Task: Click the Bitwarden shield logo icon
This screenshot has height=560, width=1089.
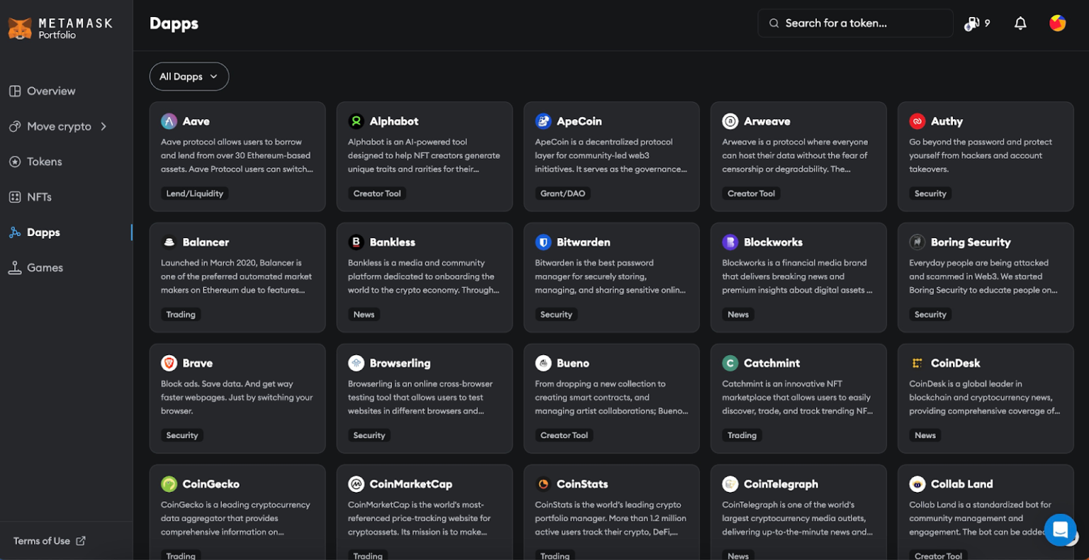Action: 543,242
